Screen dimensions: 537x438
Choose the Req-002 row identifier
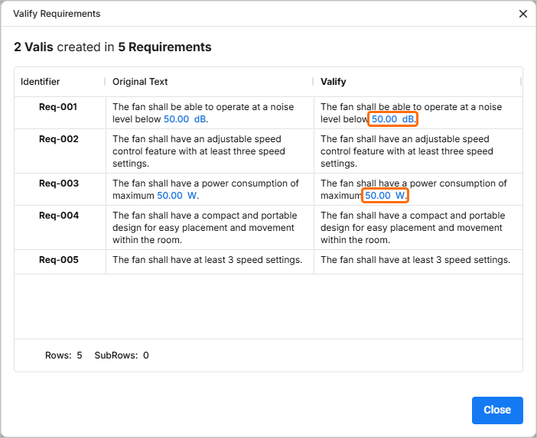(58, 139)
